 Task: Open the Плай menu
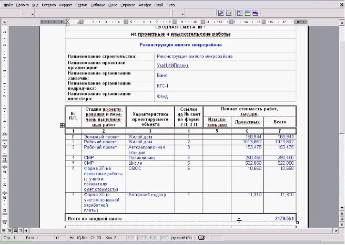click(159, 5)
